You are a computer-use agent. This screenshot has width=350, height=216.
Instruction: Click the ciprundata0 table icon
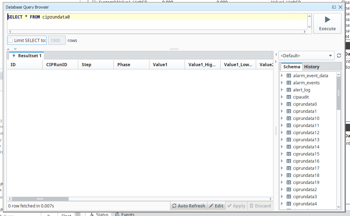coord(288,104)
